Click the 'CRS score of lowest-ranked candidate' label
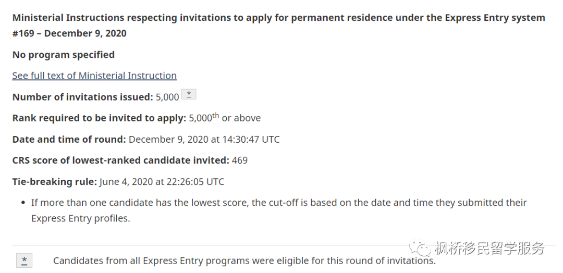 [x=120, y=160]
